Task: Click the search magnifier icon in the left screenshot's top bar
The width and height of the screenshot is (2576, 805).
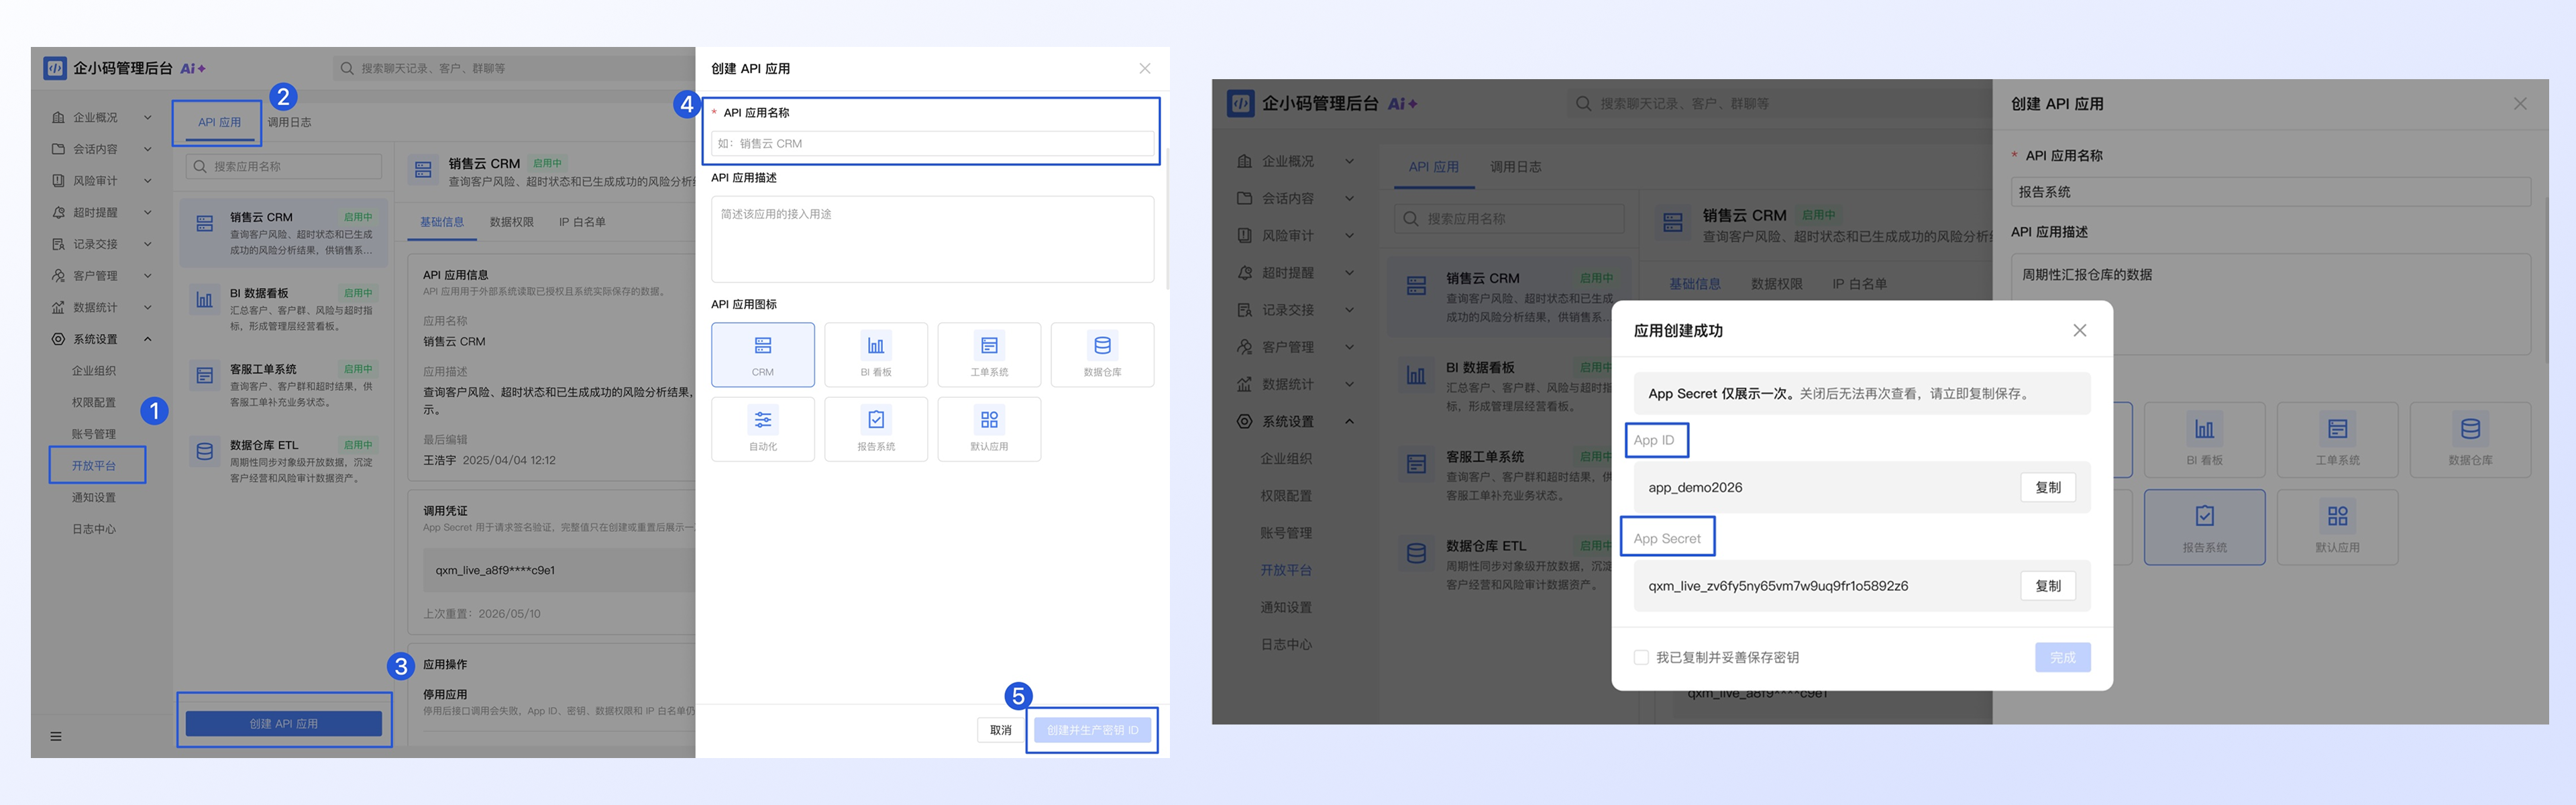Action: [347, 68]
